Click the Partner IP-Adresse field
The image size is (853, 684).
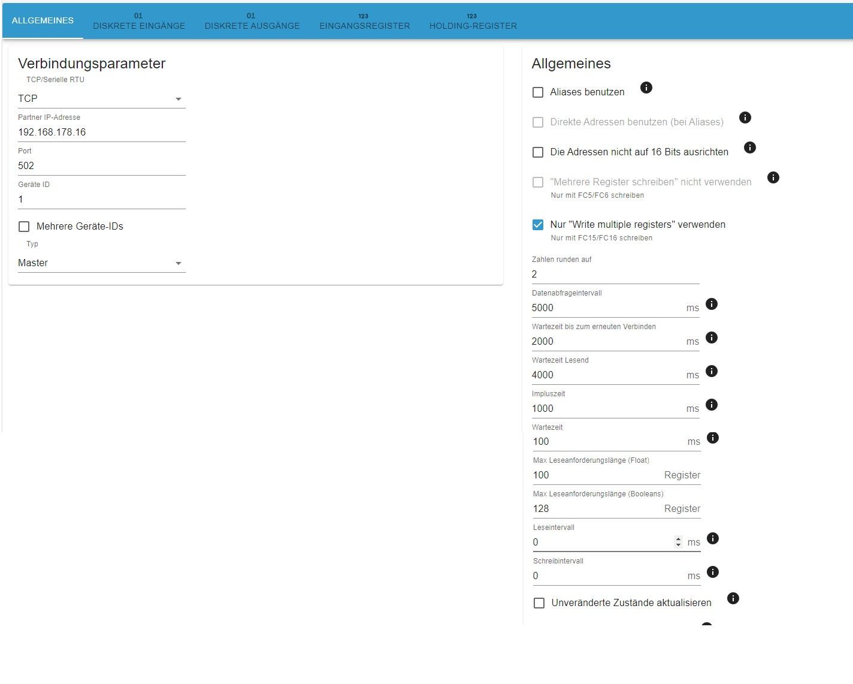coord(102,132)
